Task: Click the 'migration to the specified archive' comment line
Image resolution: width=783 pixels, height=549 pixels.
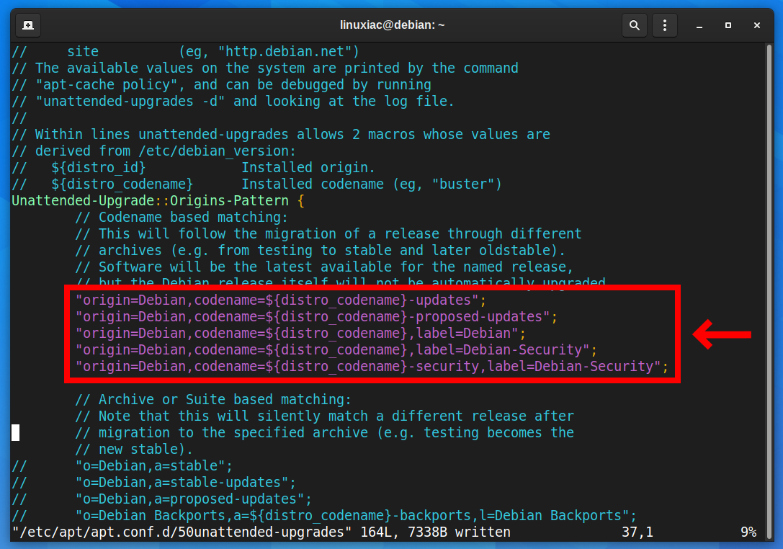Action: (325, 432)
